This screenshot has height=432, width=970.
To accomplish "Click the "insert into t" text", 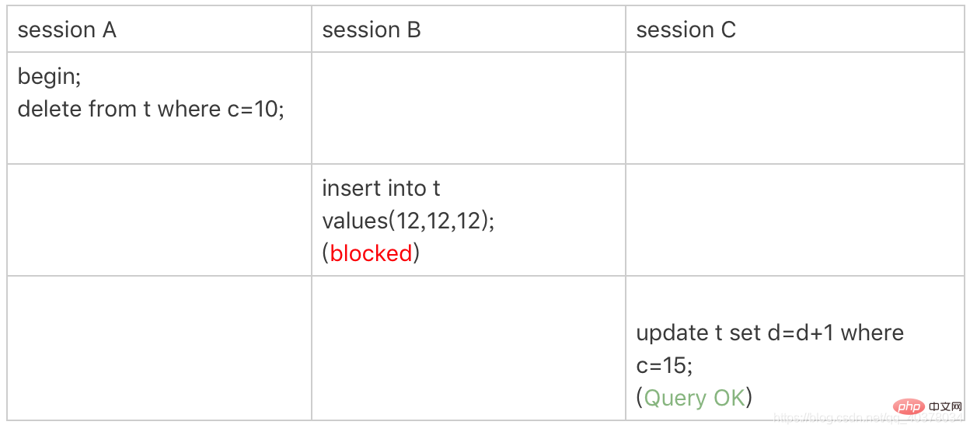I will click(x=381, y=188).
